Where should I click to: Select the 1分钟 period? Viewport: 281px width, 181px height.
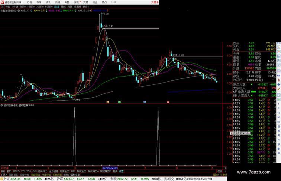15,7
